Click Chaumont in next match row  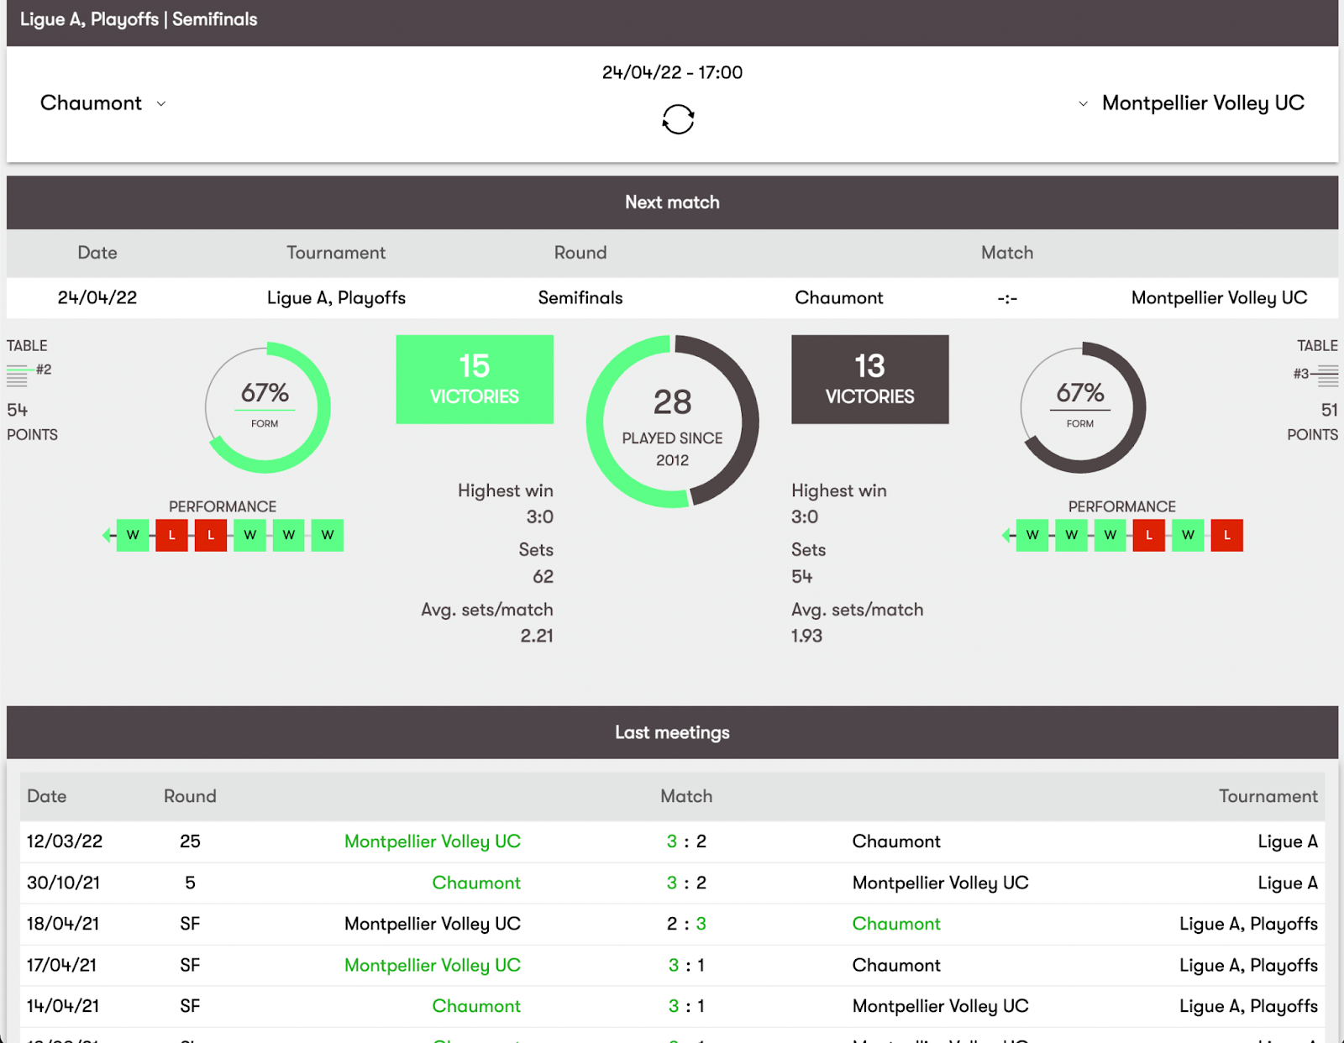[x=839, y=298]
